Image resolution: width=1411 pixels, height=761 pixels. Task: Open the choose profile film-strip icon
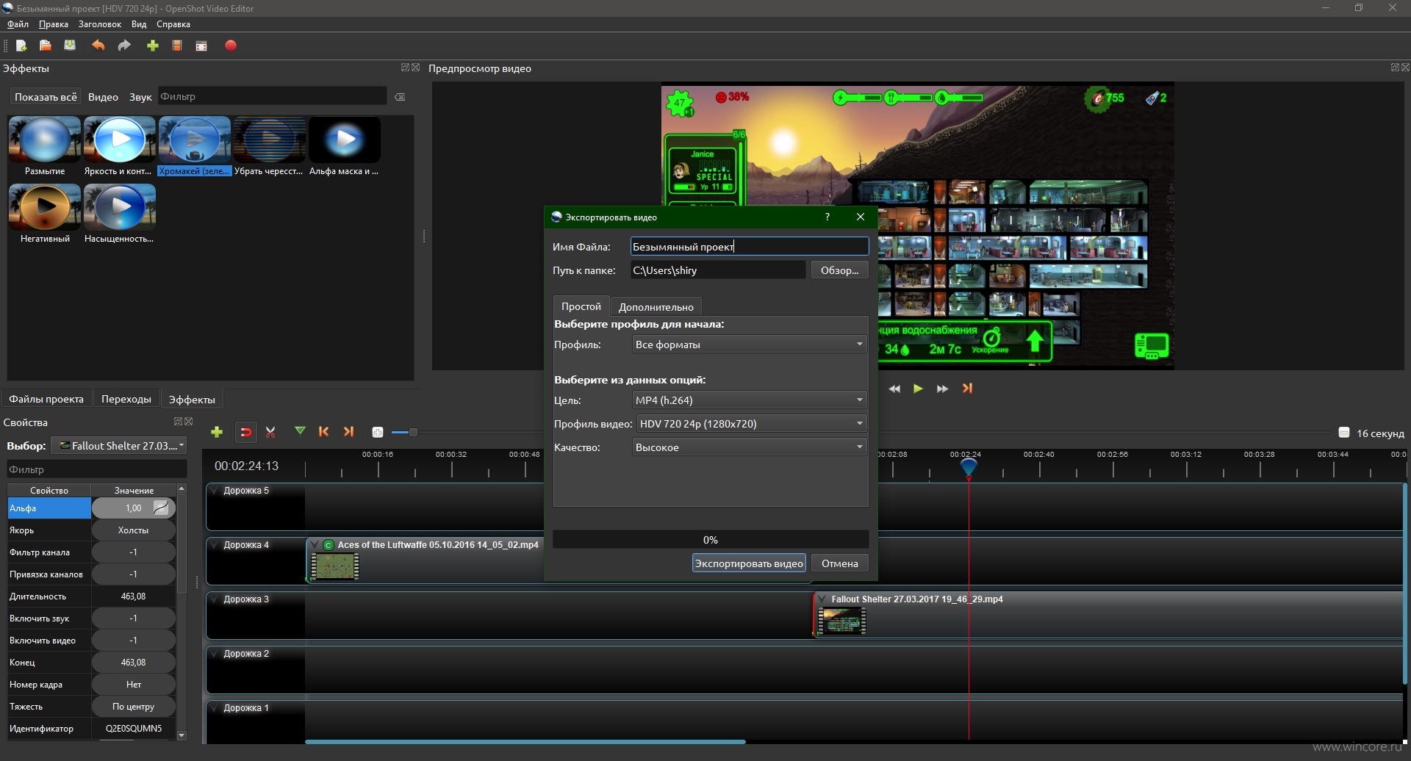pos(177,46)
